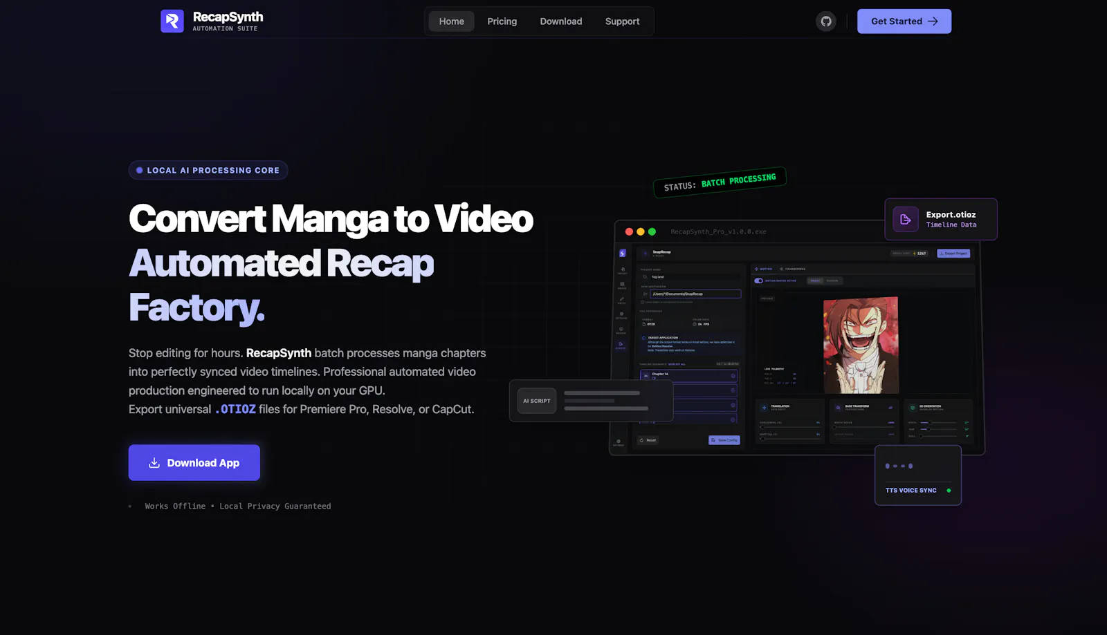Click the 'Export.otioz' card title

[x=951, y=215]
